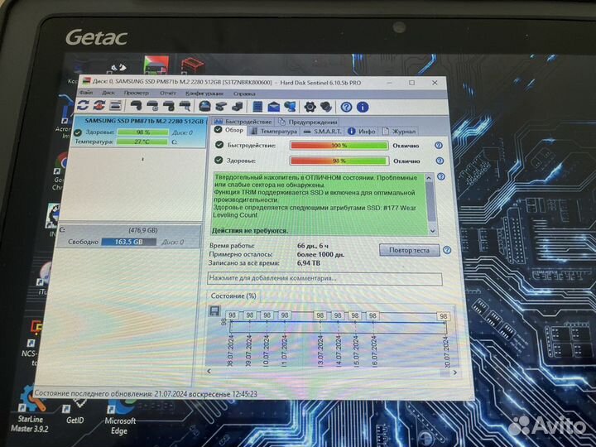Switch to the Предупреждения tab
Image resolution: width=596 pixels, height=447 pixels.
tap(308, 122)
